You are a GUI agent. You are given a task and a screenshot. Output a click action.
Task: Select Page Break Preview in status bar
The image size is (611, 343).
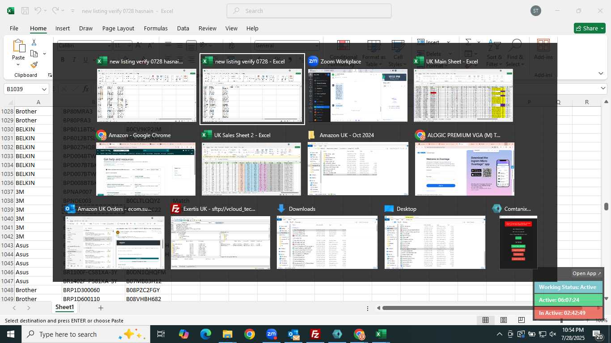(522, 320)
